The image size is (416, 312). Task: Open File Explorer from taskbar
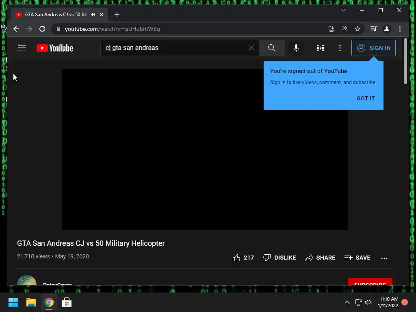(x=31, y=302)
